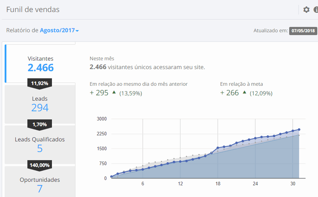
Task: Click the 140,00% conversion badge
Action: point(39,165)
